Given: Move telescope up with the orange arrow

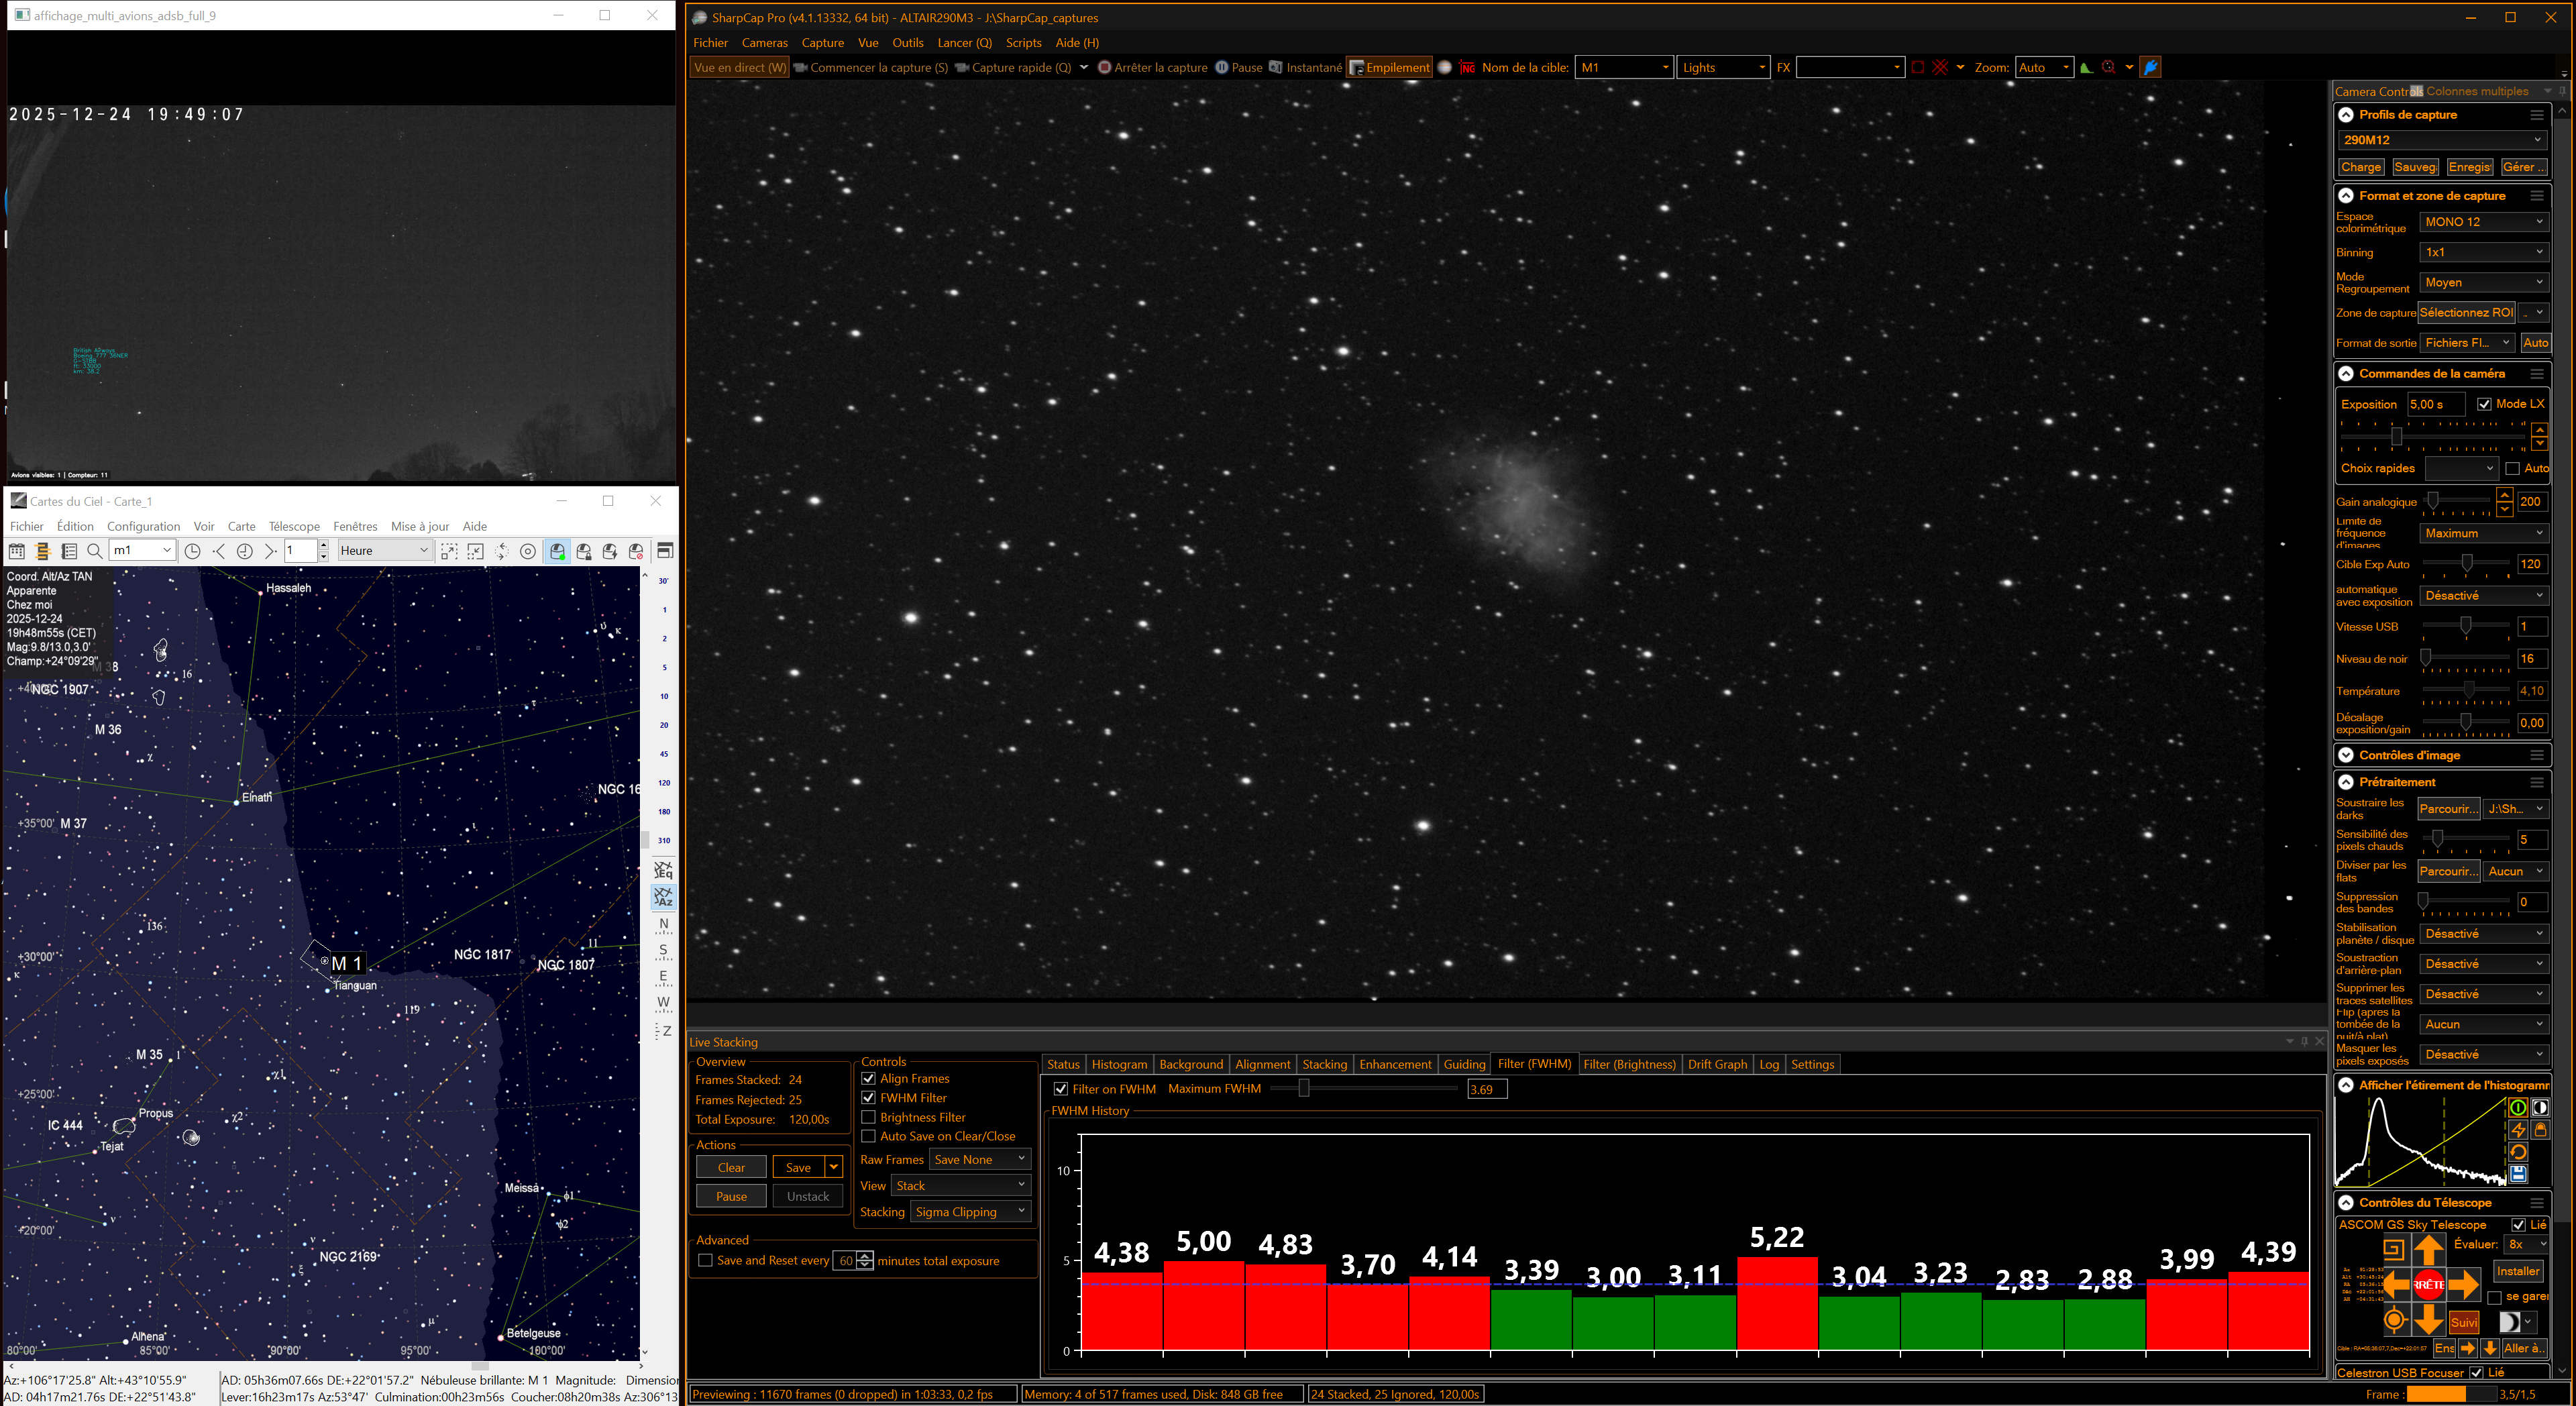Looking at the screenshot, I should click(x=2429, y=1249).
